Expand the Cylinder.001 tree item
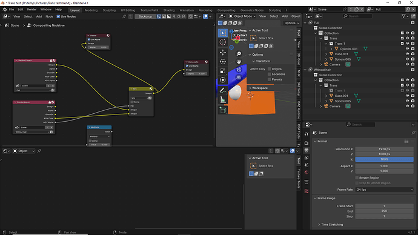Viewport: 418px width, 235px height. (331, 49)
